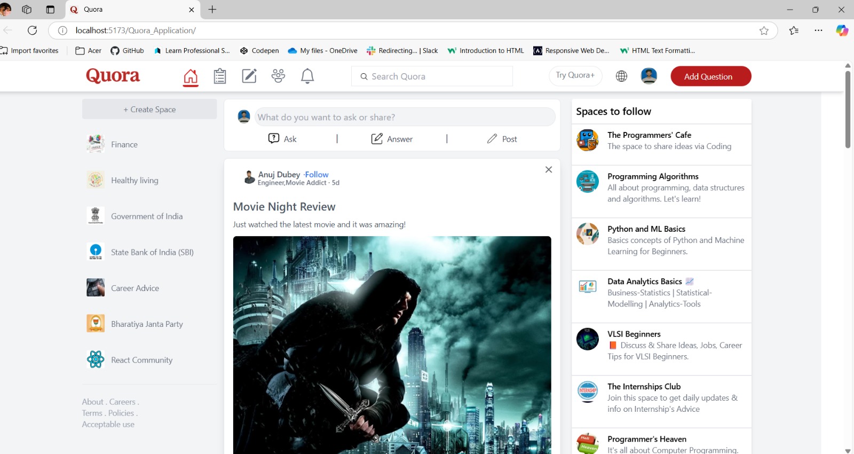Open the Movie Night Review post image

click(x=392, y=345)
